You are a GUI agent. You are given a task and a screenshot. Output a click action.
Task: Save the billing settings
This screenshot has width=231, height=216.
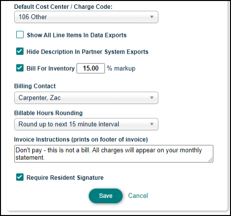[x=105, y=196]
